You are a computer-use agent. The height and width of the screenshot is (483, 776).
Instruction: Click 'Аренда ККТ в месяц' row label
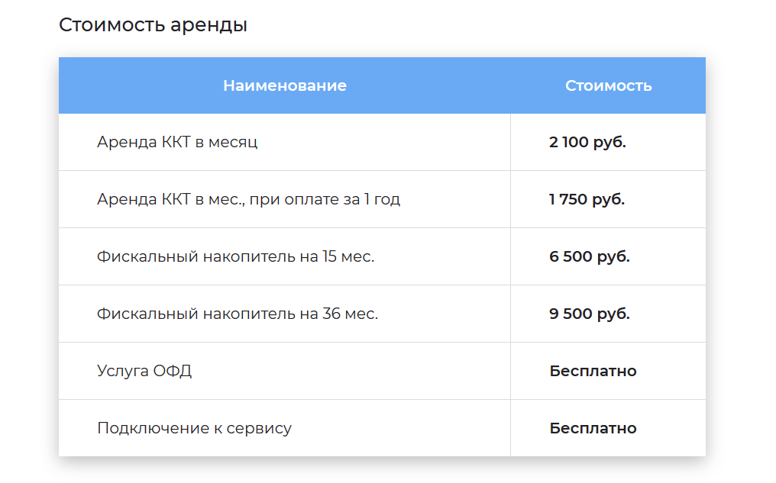point(177,143)
